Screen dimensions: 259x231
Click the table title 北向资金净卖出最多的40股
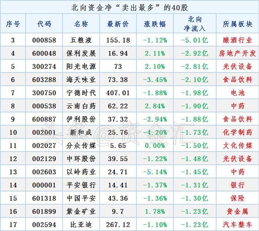tap(129, 8)
